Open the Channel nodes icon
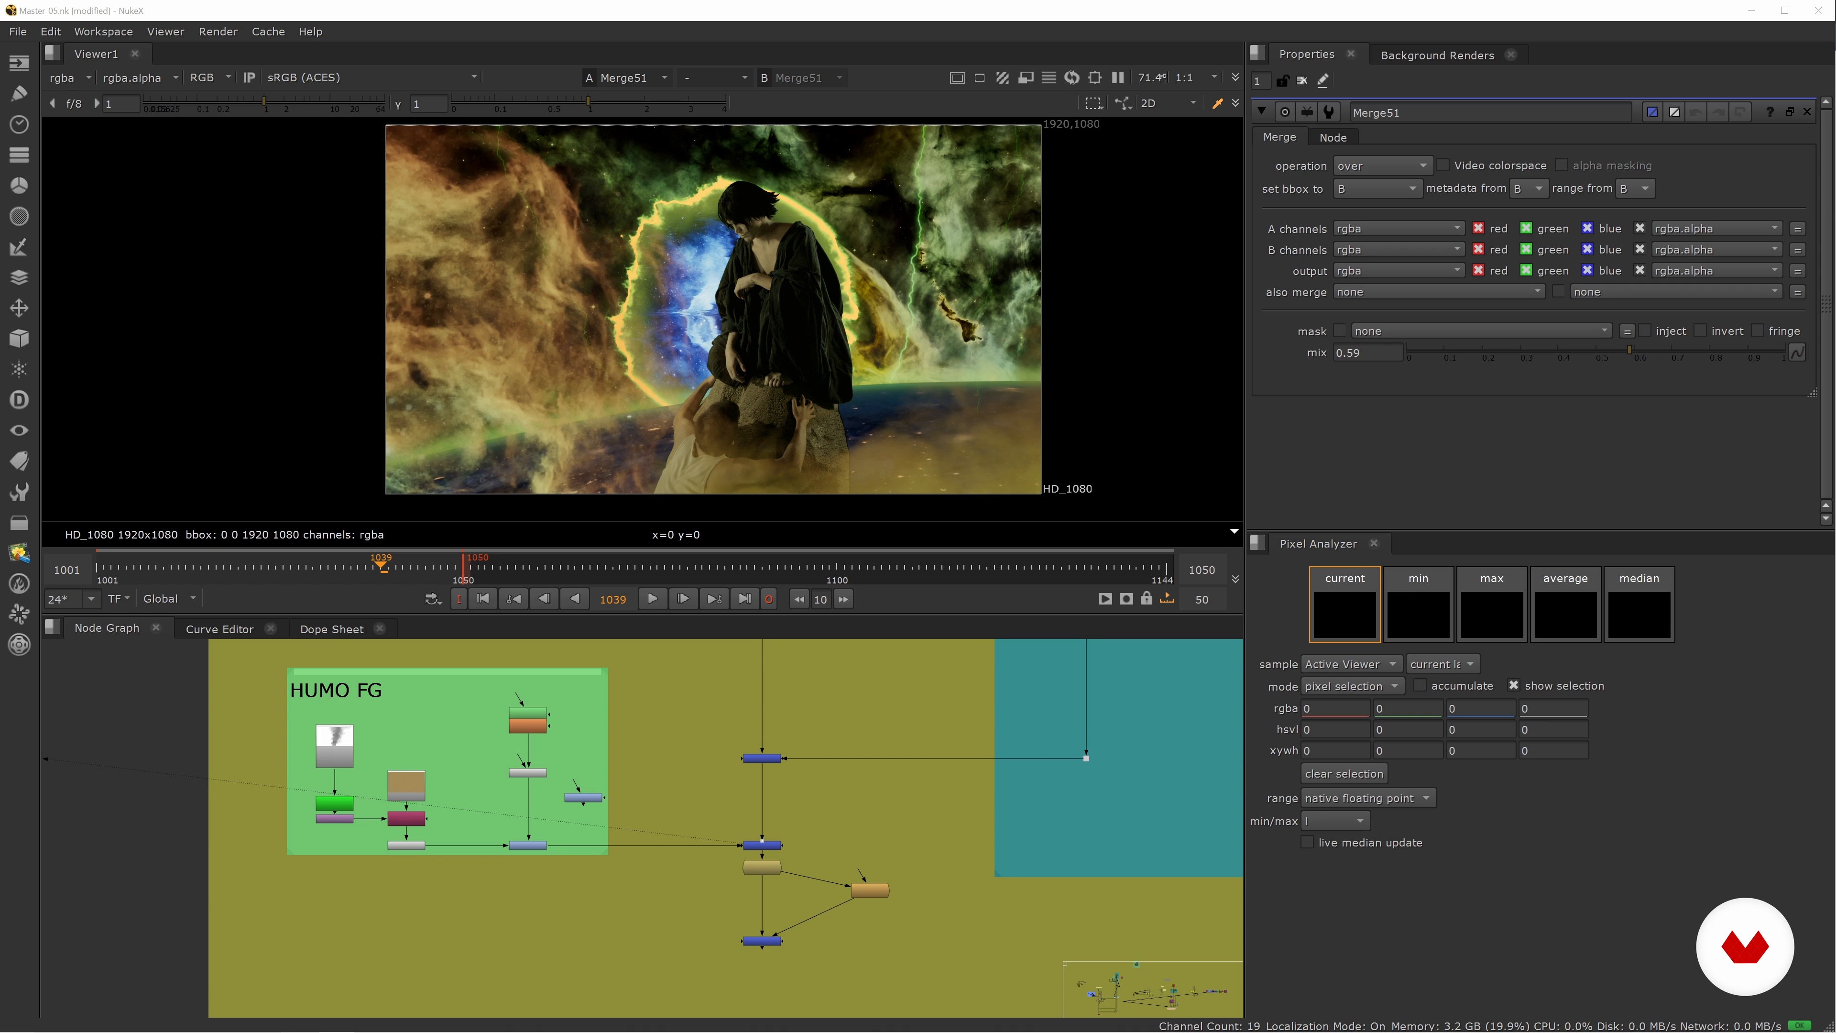1836x1033 pixels. tap(19, 154)
